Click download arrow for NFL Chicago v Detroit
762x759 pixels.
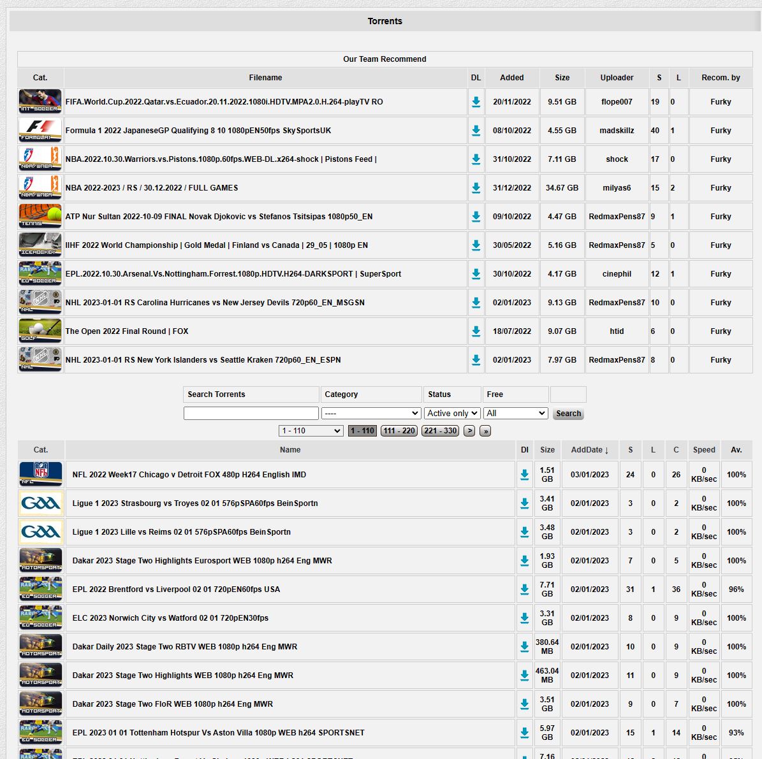524,475
